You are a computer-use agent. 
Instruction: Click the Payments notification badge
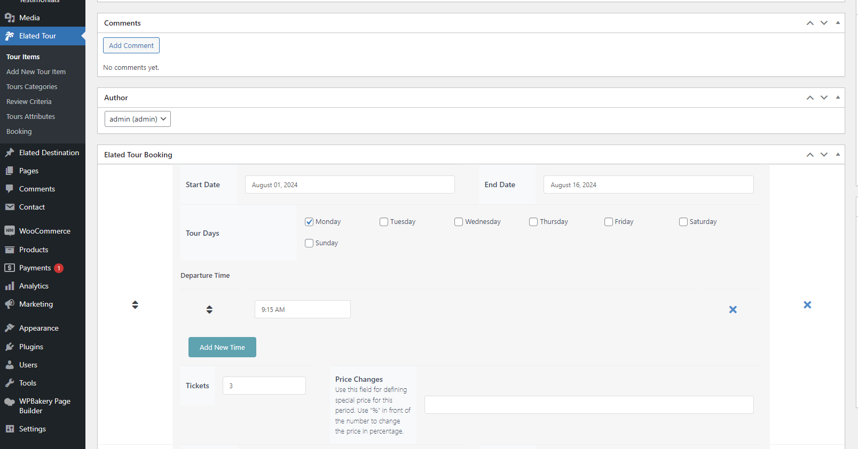(x=59, y=268)
